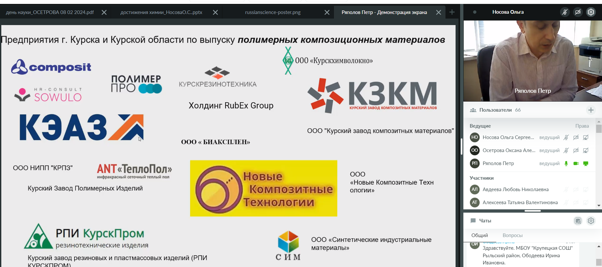Click the users list scrollbar down arrow

599,206
